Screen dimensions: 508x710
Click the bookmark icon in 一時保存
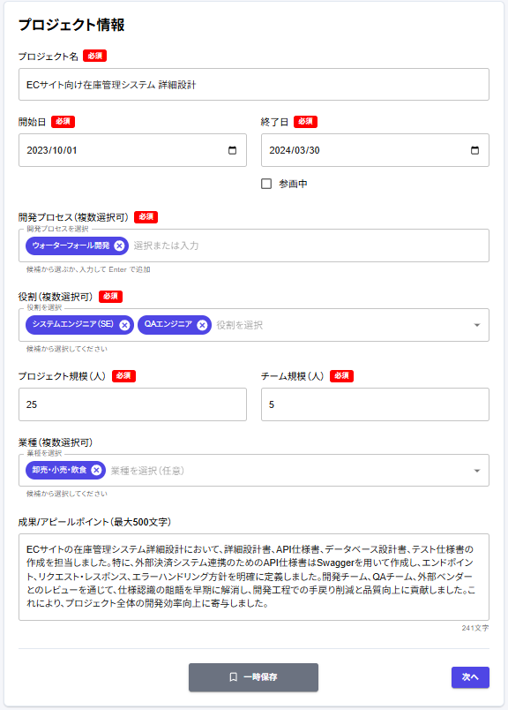(x=234, y=677)
